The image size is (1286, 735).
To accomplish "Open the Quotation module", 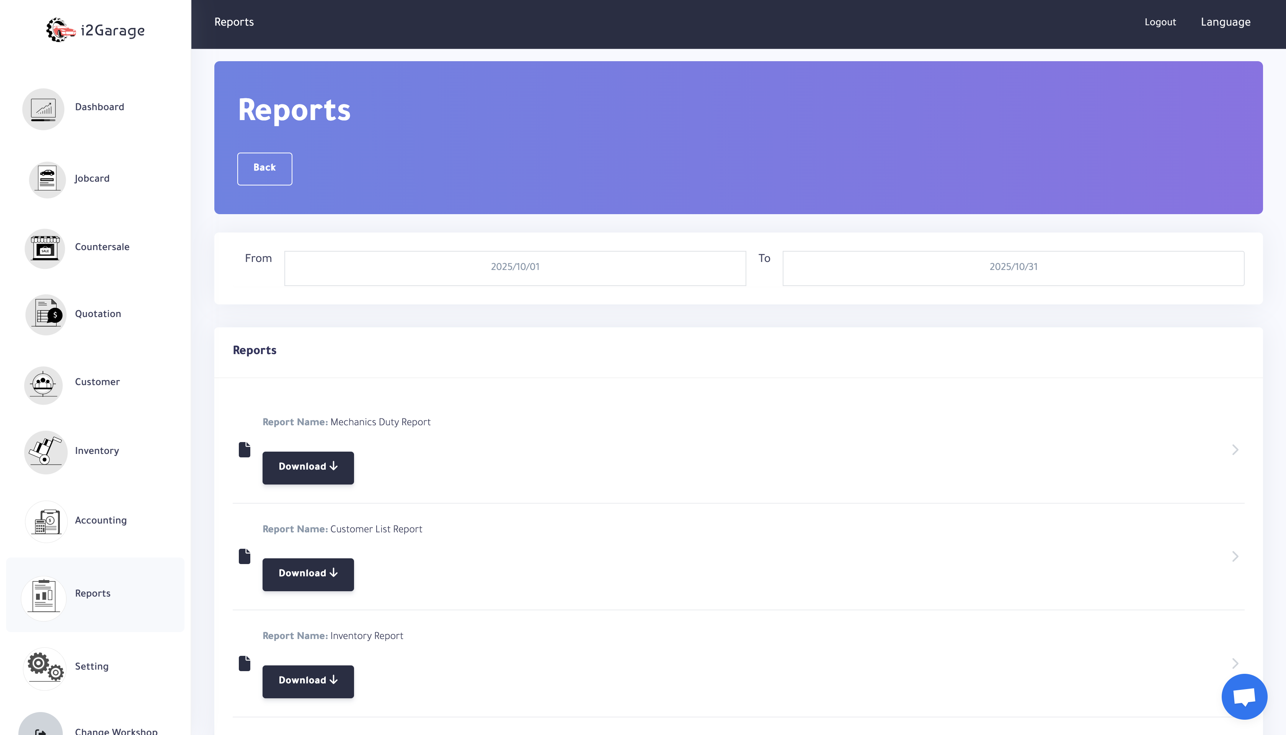I will 46,314.
